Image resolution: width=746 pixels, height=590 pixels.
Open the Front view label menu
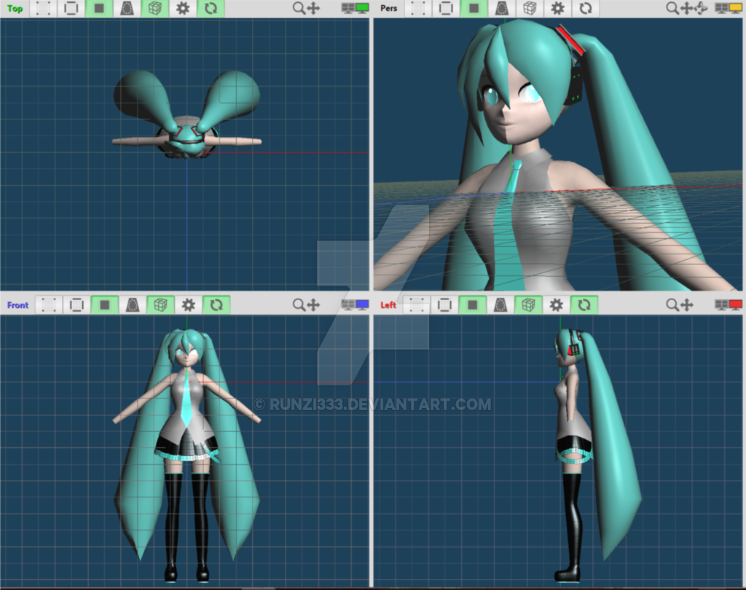click(17, 305)
